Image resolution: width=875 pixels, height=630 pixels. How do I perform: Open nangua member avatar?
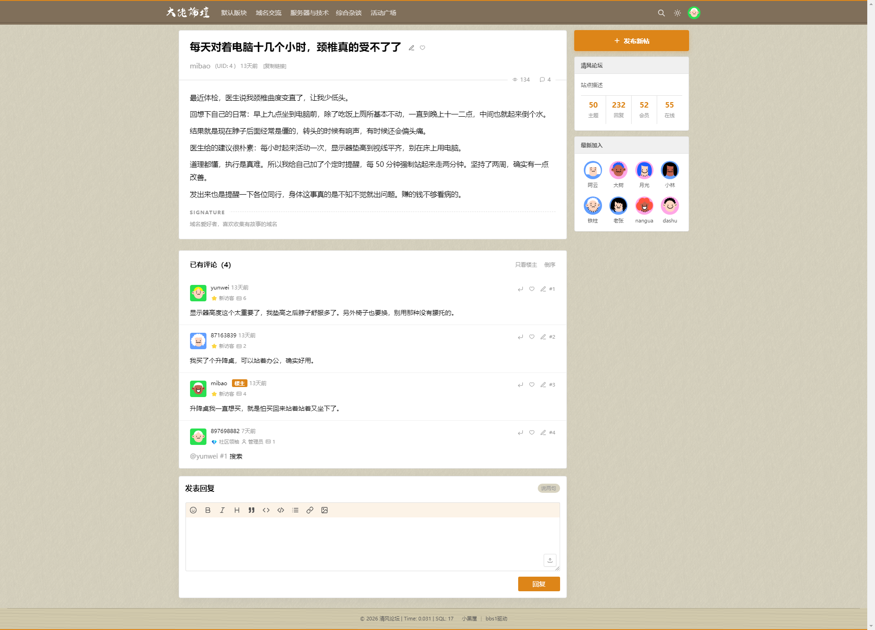(x=644, y=206)
